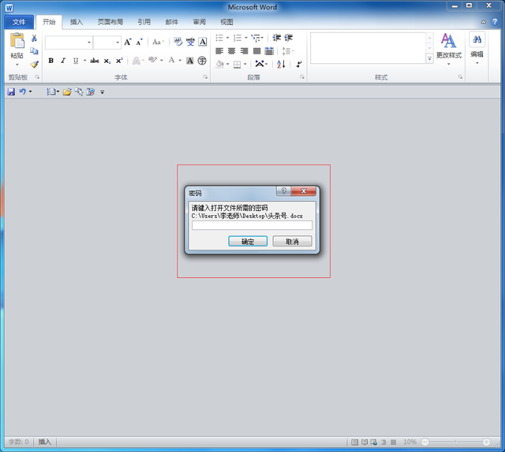The image size is (505, 452).
Task: Open the File tab
Action: click(x=19, y=22)
